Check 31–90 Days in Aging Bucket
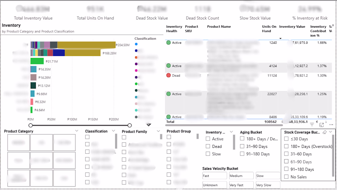337x190 pixels. pos(242,146)
